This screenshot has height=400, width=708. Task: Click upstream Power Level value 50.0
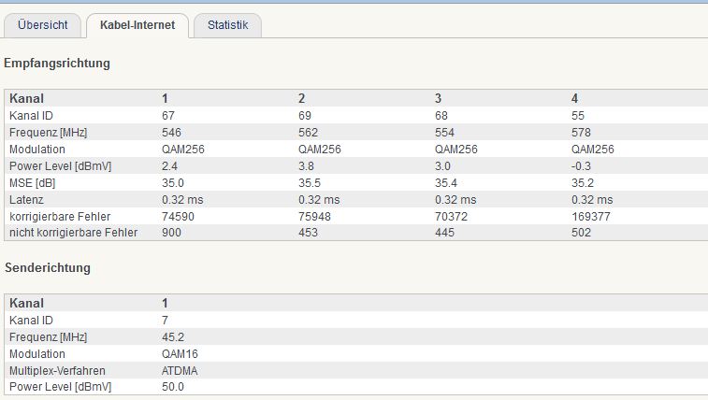(x=173, y=387)
